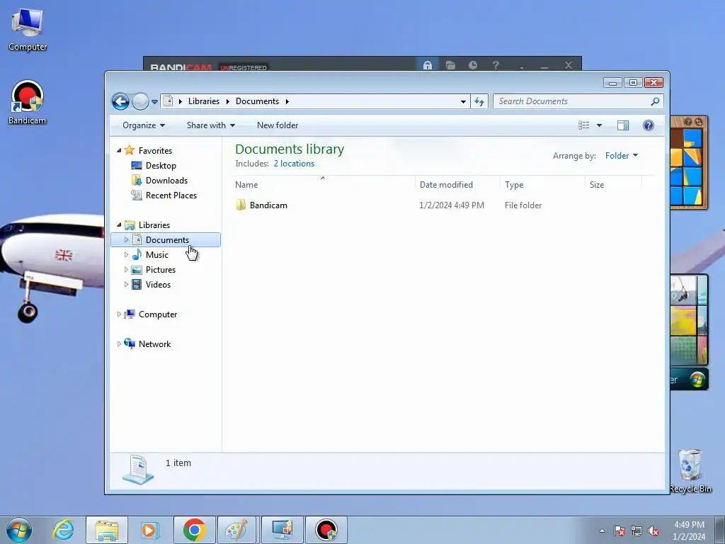
Task: Open the 2 locations link
Action: tap(294, 164)
